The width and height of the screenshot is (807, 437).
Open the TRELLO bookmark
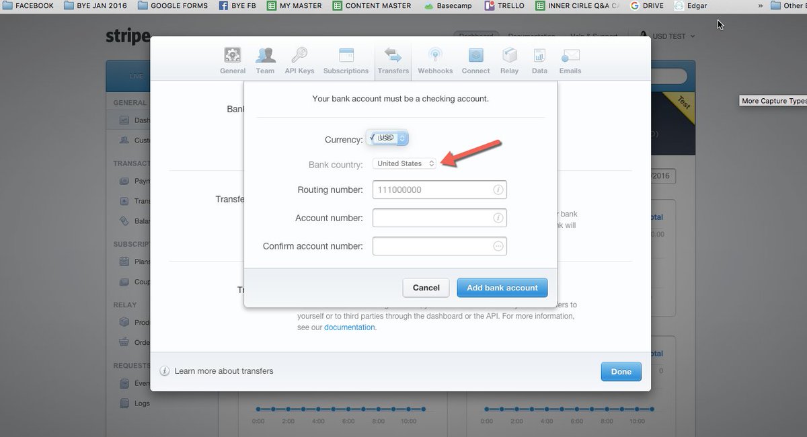[505, 5]
